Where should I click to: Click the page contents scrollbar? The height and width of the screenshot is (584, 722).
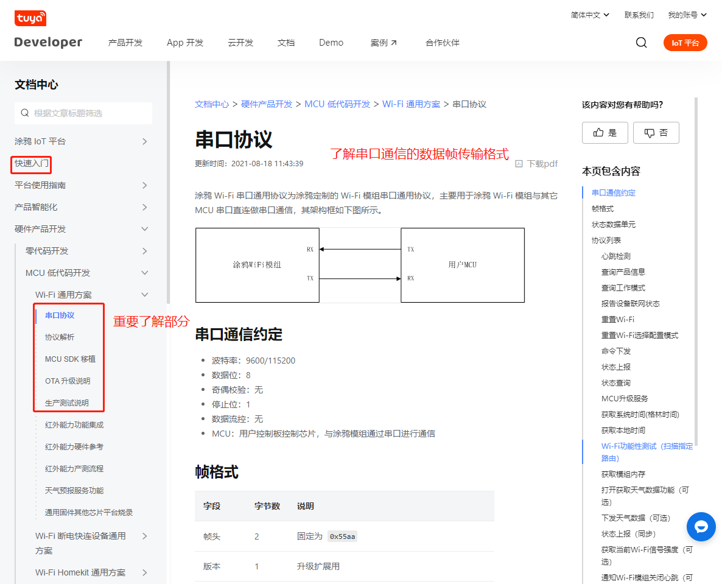click(x=696, y=272)
